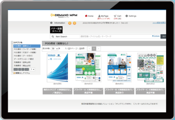Open the 表示件数 50 dropdown
Screen dimensions: 175x120
coord(55,48)
